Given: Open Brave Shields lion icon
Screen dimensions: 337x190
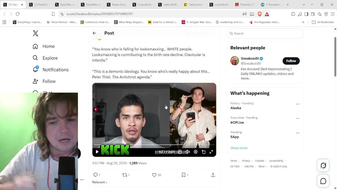Looking at the screenshot, I should pyautogui.click(x=260, y=14).
